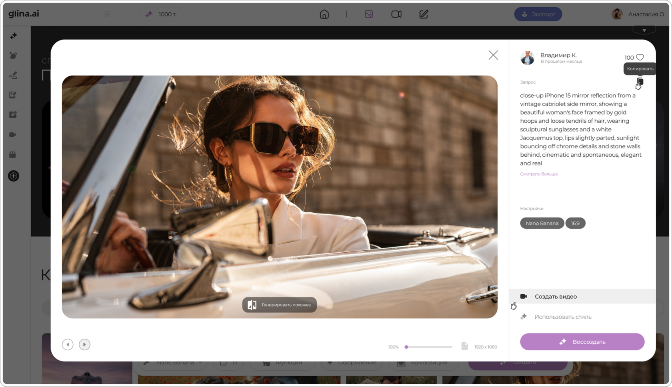Open the video camera tool in left sidebar
Image resolution: width=672 pixels, height=387 pixels.
point(13,135)
